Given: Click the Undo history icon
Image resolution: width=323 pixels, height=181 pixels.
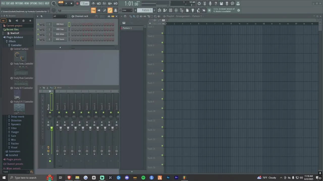Looking at the screenshot, I should coord(199,4).
